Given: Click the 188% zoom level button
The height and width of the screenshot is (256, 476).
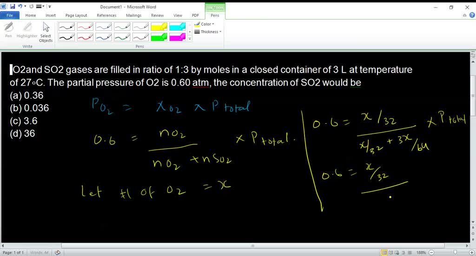Looking at the screenshot, I should [421, 252].
